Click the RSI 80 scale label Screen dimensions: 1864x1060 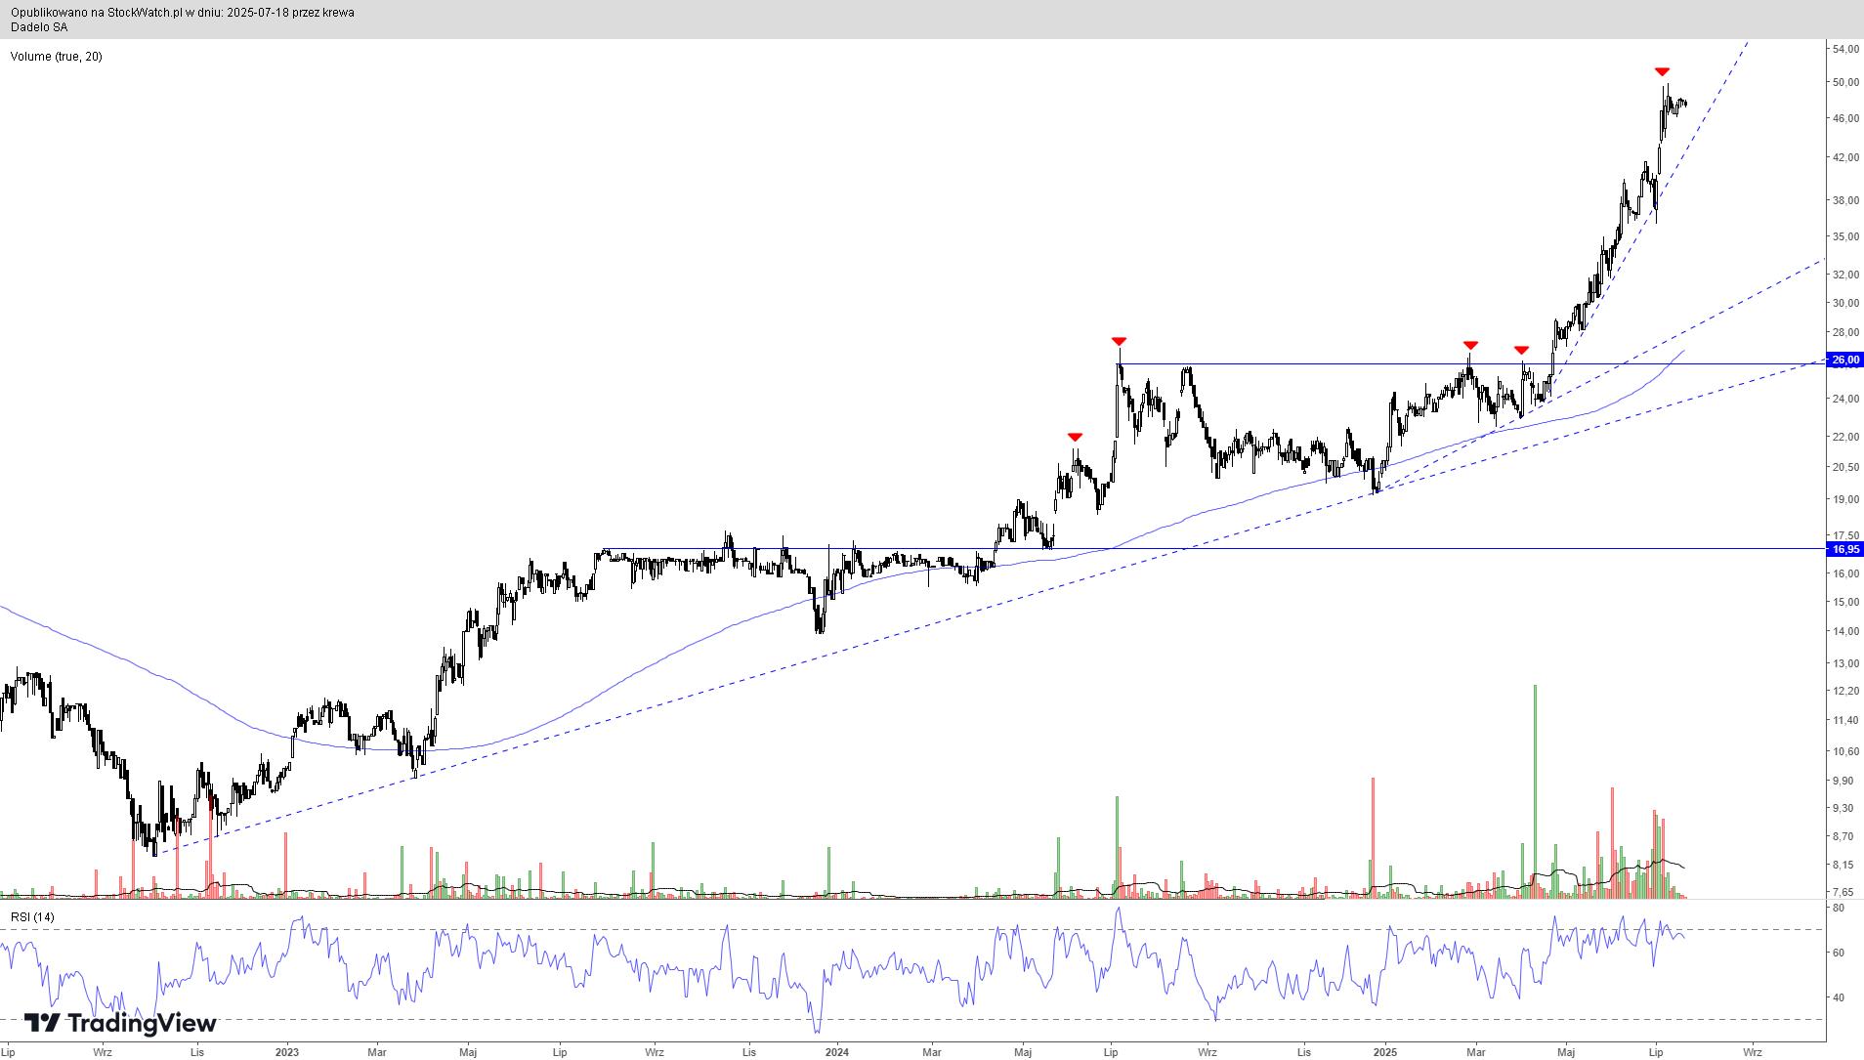1838,909
